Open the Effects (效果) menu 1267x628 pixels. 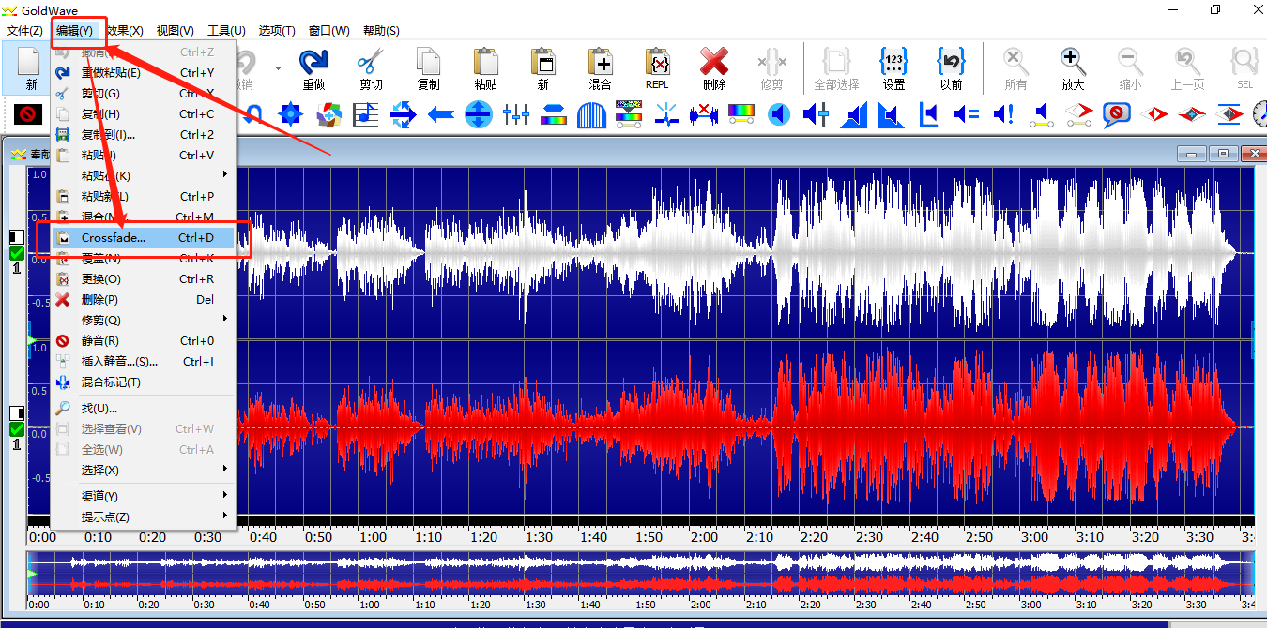click(x=125, y=31)
